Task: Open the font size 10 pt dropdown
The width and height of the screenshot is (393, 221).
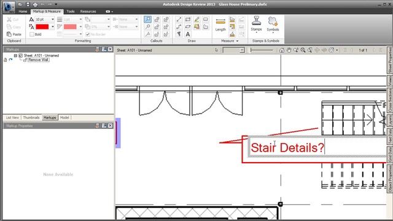Action: 53,19
